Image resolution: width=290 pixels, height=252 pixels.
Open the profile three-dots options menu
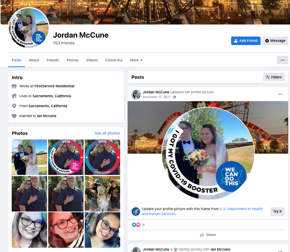point(283,60)
